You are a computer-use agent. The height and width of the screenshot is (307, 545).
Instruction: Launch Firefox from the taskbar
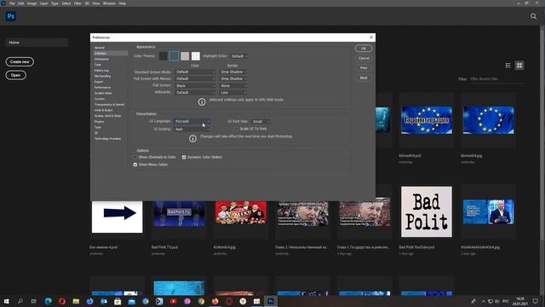click(x=215, y=301)
